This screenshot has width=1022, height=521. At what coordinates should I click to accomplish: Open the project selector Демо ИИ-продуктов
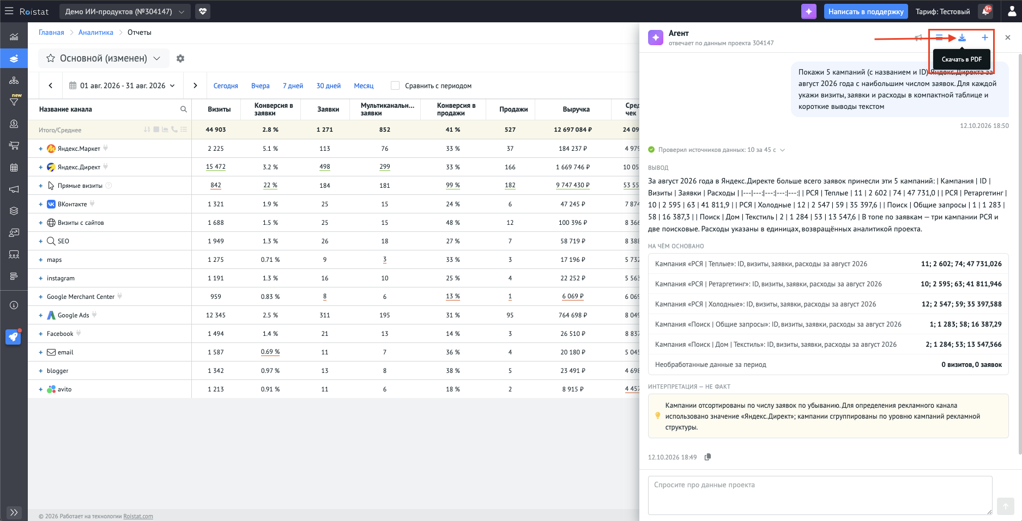[x=125, y=11]
